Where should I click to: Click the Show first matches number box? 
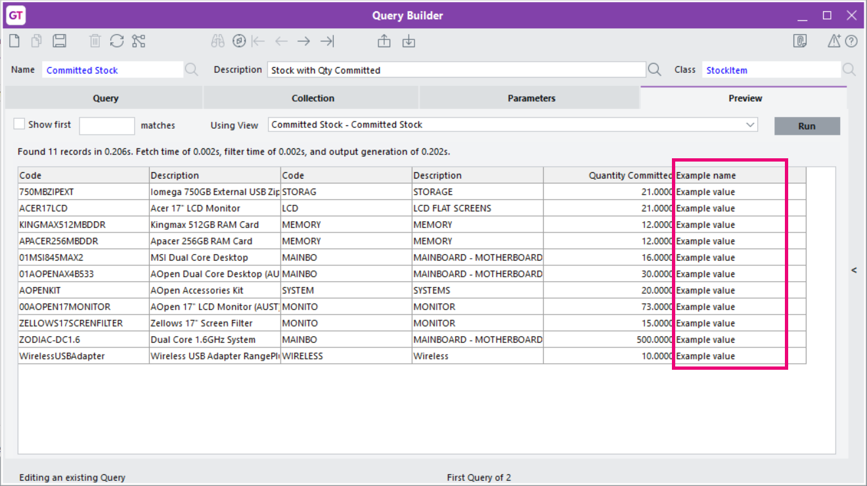(107, 126)
